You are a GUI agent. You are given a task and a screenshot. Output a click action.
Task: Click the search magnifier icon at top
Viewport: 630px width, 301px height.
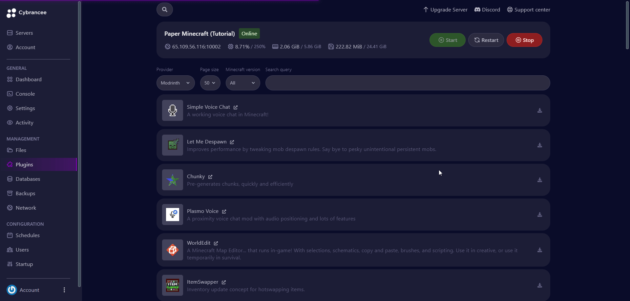pyautogui.click(x=165, y=9)
